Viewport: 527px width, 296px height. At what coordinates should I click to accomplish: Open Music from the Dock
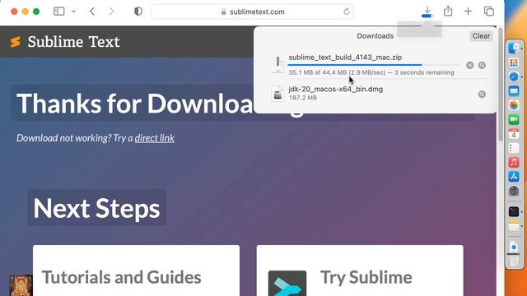click(x=514, y=163)
